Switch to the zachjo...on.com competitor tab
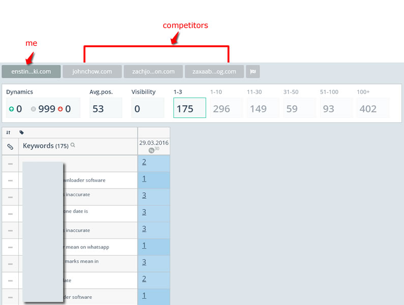This screenshot has width=404, height=305. pyautogui.click(x=153, y=72)
